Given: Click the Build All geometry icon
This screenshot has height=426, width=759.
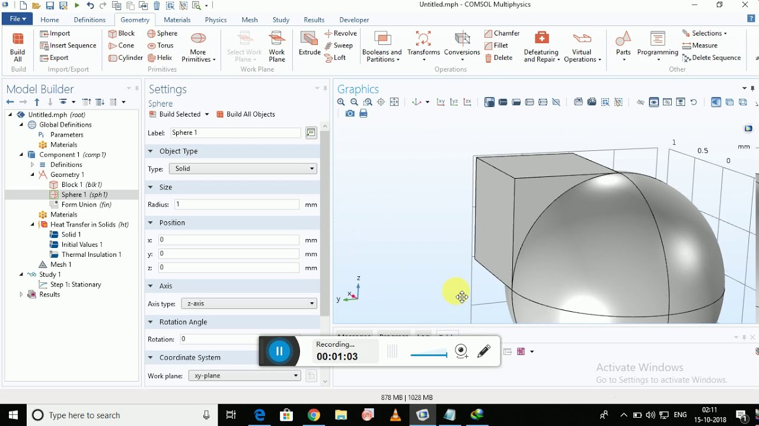Looking at the screenshot, I should click(18, 40).
